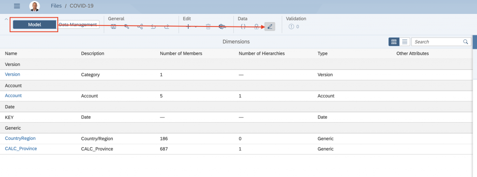Image resolution: width=477 pixels, height=177 pixels.
Task: Click the share icon in General
Action: click(140, 27)
